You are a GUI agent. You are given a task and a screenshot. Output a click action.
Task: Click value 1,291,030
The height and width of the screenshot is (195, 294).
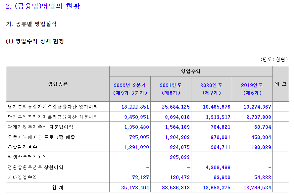[x=137, y=147]
